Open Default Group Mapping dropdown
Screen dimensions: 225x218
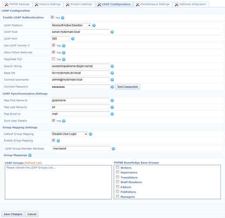(69, 134)
